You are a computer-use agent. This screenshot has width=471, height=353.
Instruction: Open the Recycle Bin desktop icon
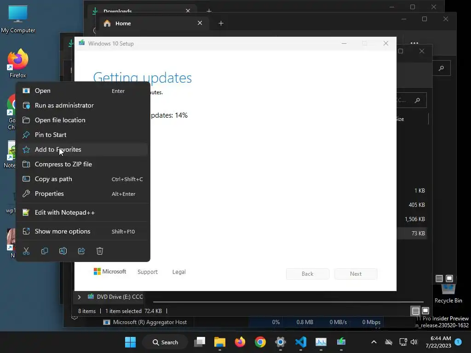448,294
